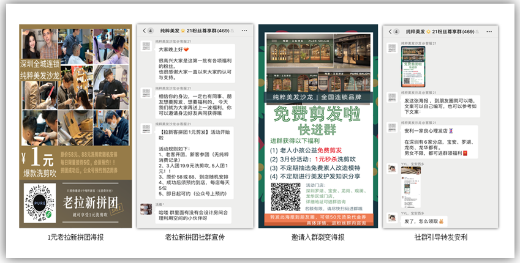The height and width of the screenshot is (263, 520).
Task: Tap avatar beside the 相信你的身边 message
Action: 146,93
